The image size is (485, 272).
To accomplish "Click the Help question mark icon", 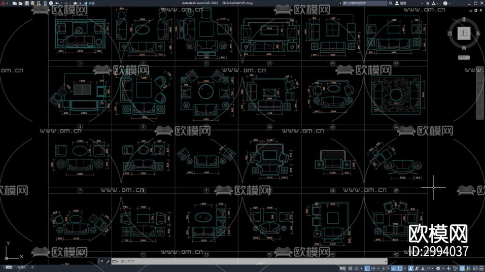I will (x=445, y=3).
